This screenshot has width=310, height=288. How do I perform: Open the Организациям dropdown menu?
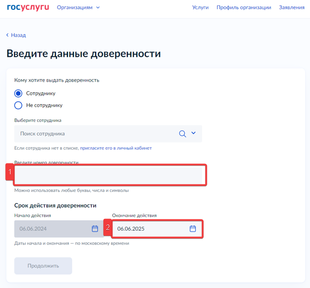click(78, 7)
